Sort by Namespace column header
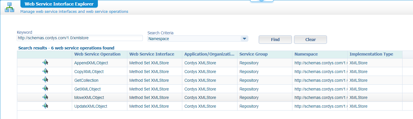 (306, 54)
